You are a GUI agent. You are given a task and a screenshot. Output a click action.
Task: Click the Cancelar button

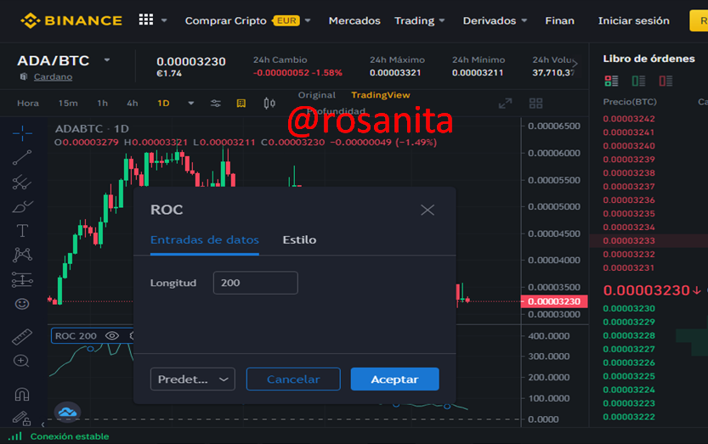coord(293,379)
